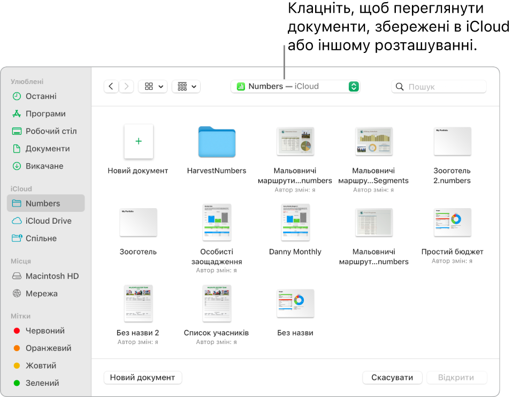Select the Оранжевий tag

(46, 348)
